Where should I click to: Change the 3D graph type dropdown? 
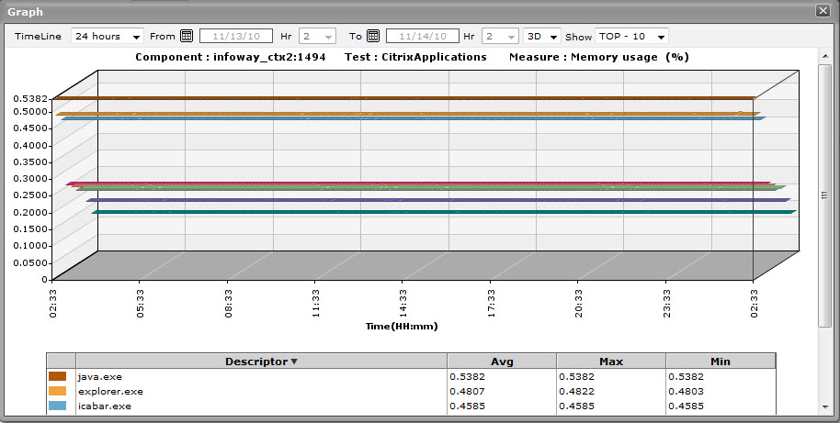542,37
